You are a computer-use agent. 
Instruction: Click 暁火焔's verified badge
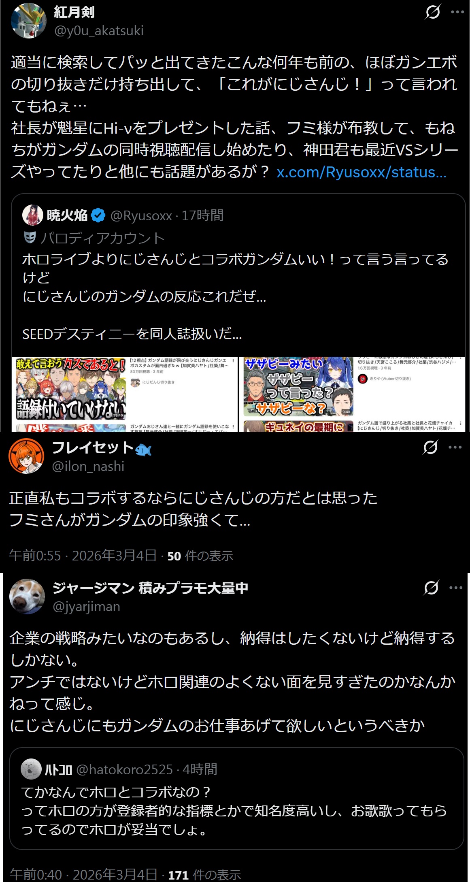pyautogui.click(x=98, y=215)
